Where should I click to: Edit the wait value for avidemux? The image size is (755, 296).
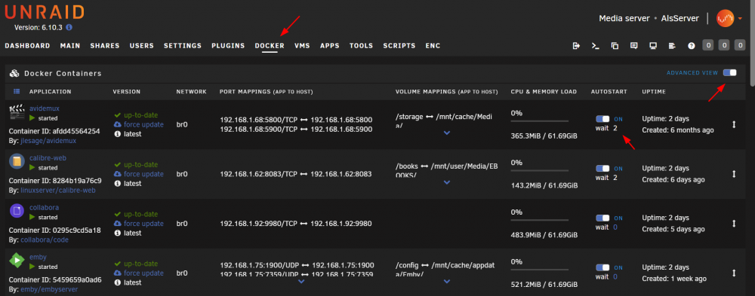(x=615, y=128)
